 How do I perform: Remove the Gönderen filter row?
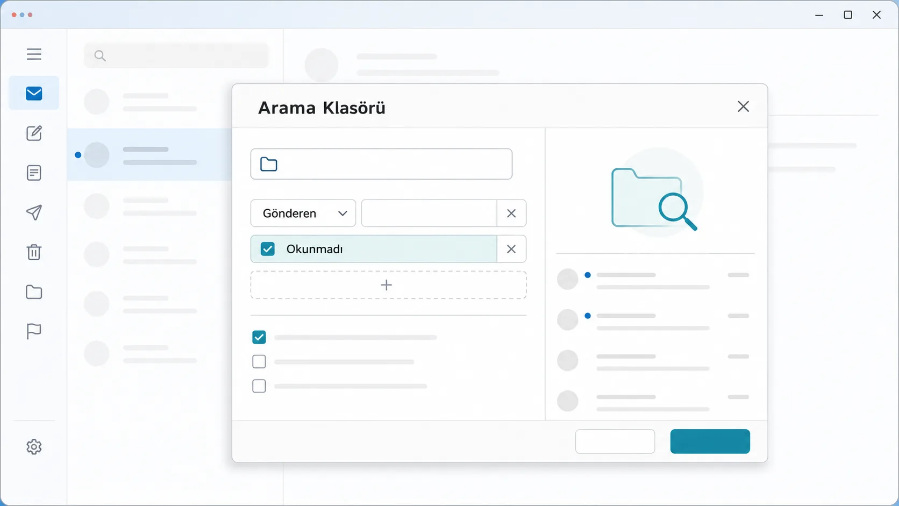coord(511,213)
